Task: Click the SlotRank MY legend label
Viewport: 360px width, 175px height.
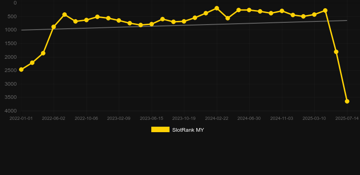Action: tap(188, 130)
